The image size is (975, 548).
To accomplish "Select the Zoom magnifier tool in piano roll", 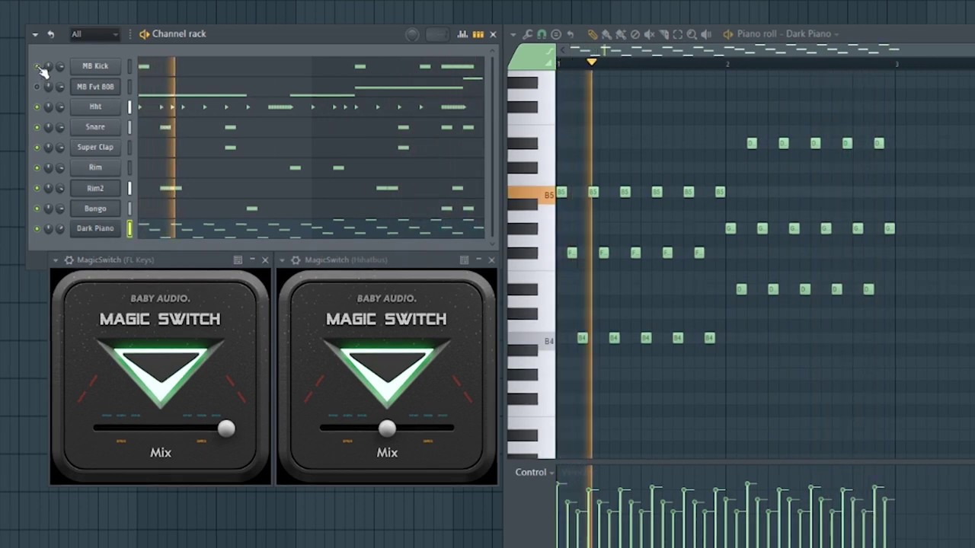I will coord(692,34).
